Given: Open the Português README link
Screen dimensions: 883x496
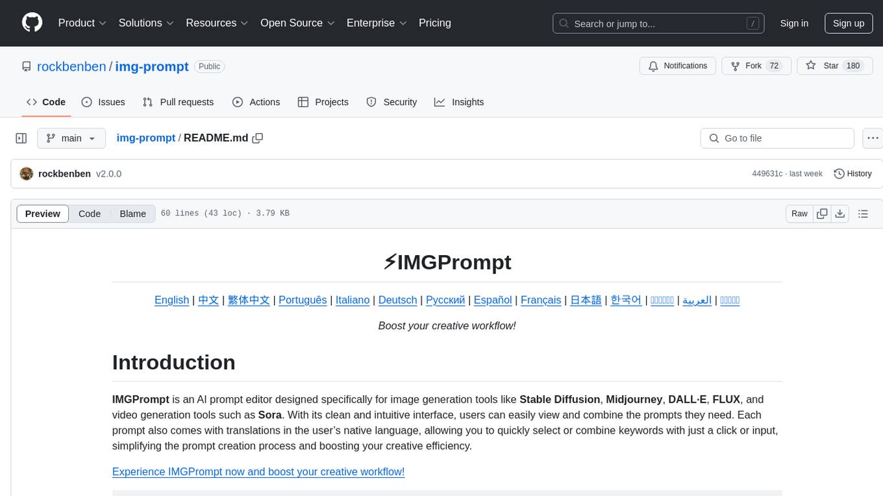Looking at the screenshot, I should click(303, 300).
